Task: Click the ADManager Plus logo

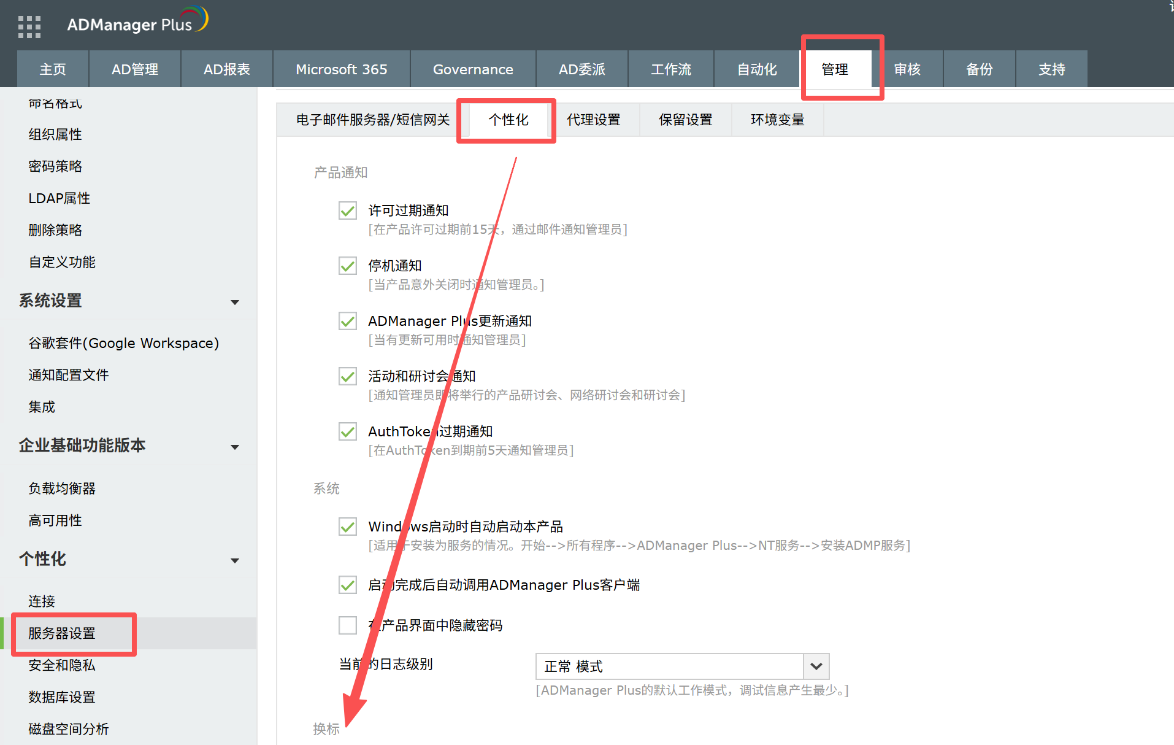Action: coord(137,23)
